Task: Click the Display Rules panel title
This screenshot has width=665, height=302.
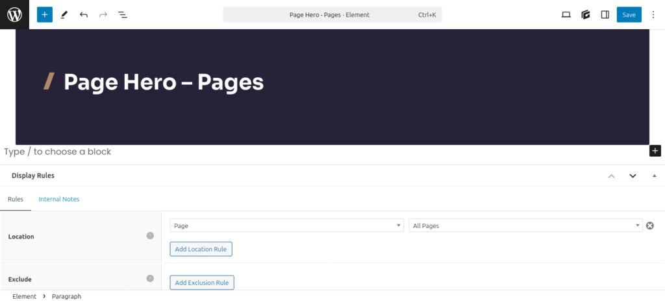Action: [33, 176]
